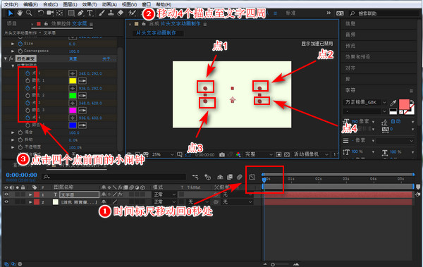
Task: Click the yellow color 1 swatch
Action: 73,80
